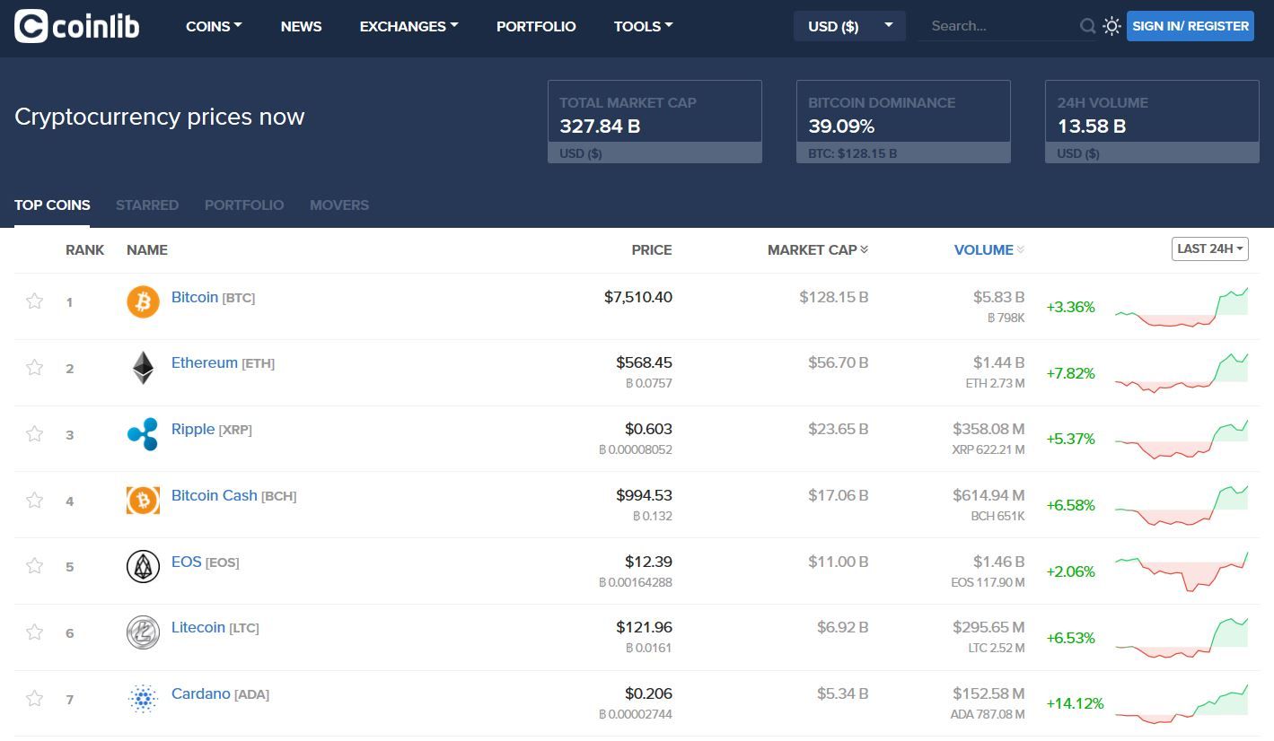Switch to the PORTFOLIO tab below the header

pos(244,205)
